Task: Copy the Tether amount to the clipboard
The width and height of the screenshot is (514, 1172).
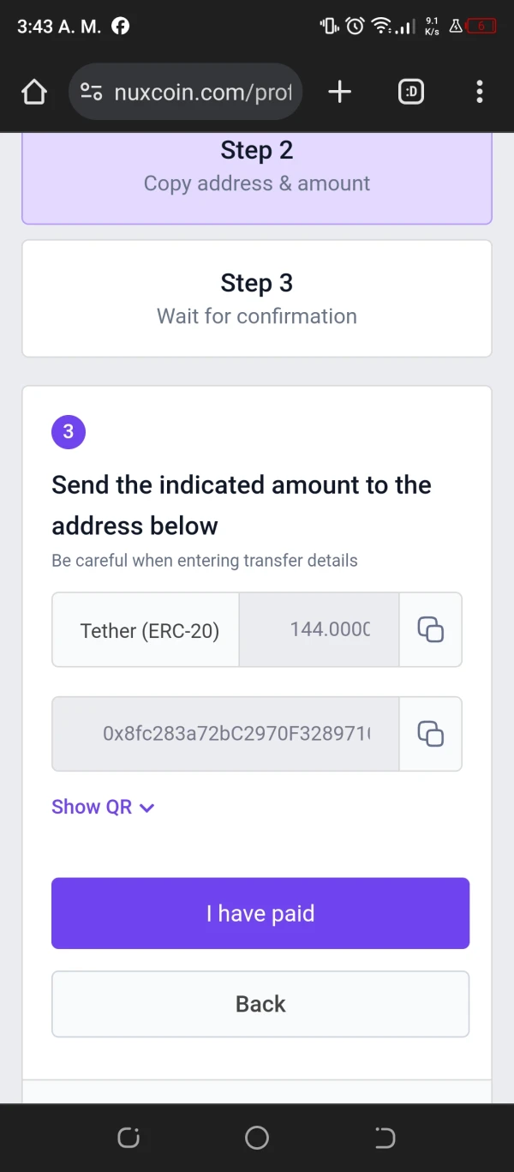Action: click(x=430, y=629)
